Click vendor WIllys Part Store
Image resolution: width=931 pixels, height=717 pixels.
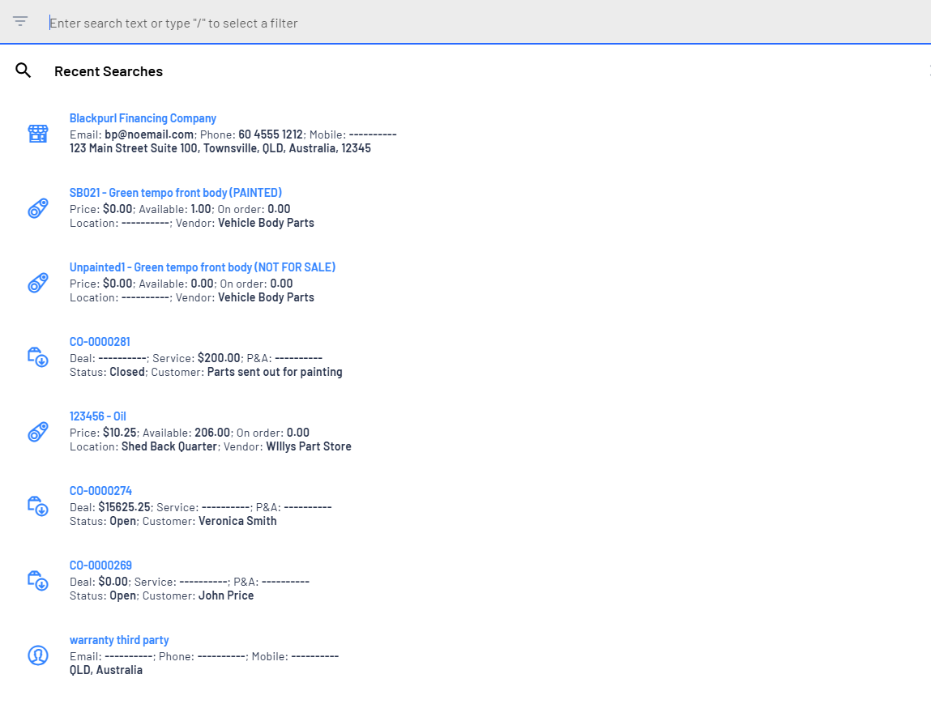(x=309, y=446)
